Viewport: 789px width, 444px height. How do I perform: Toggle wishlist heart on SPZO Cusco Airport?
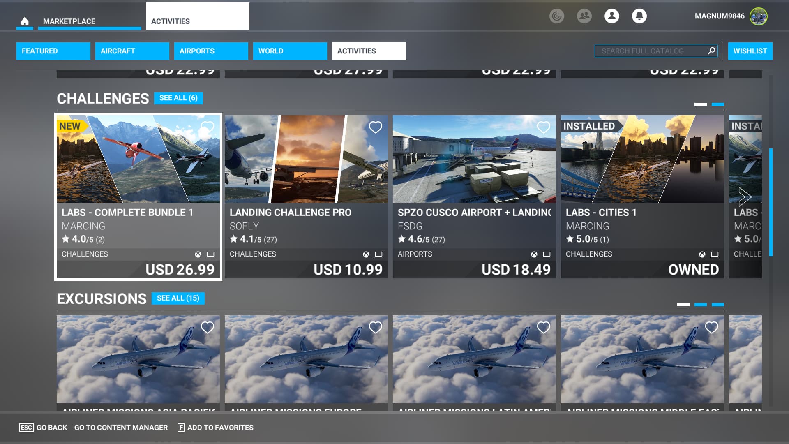pyautogui.click(x=543, y=127)
